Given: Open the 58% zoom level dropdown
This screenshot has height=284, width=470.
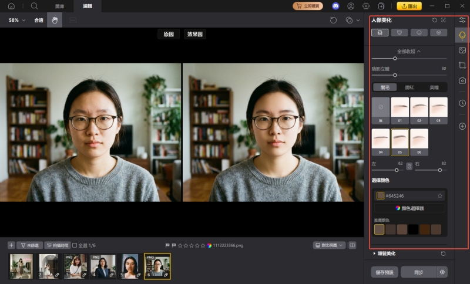Looking at the screenshot, I should click(16, 20).
